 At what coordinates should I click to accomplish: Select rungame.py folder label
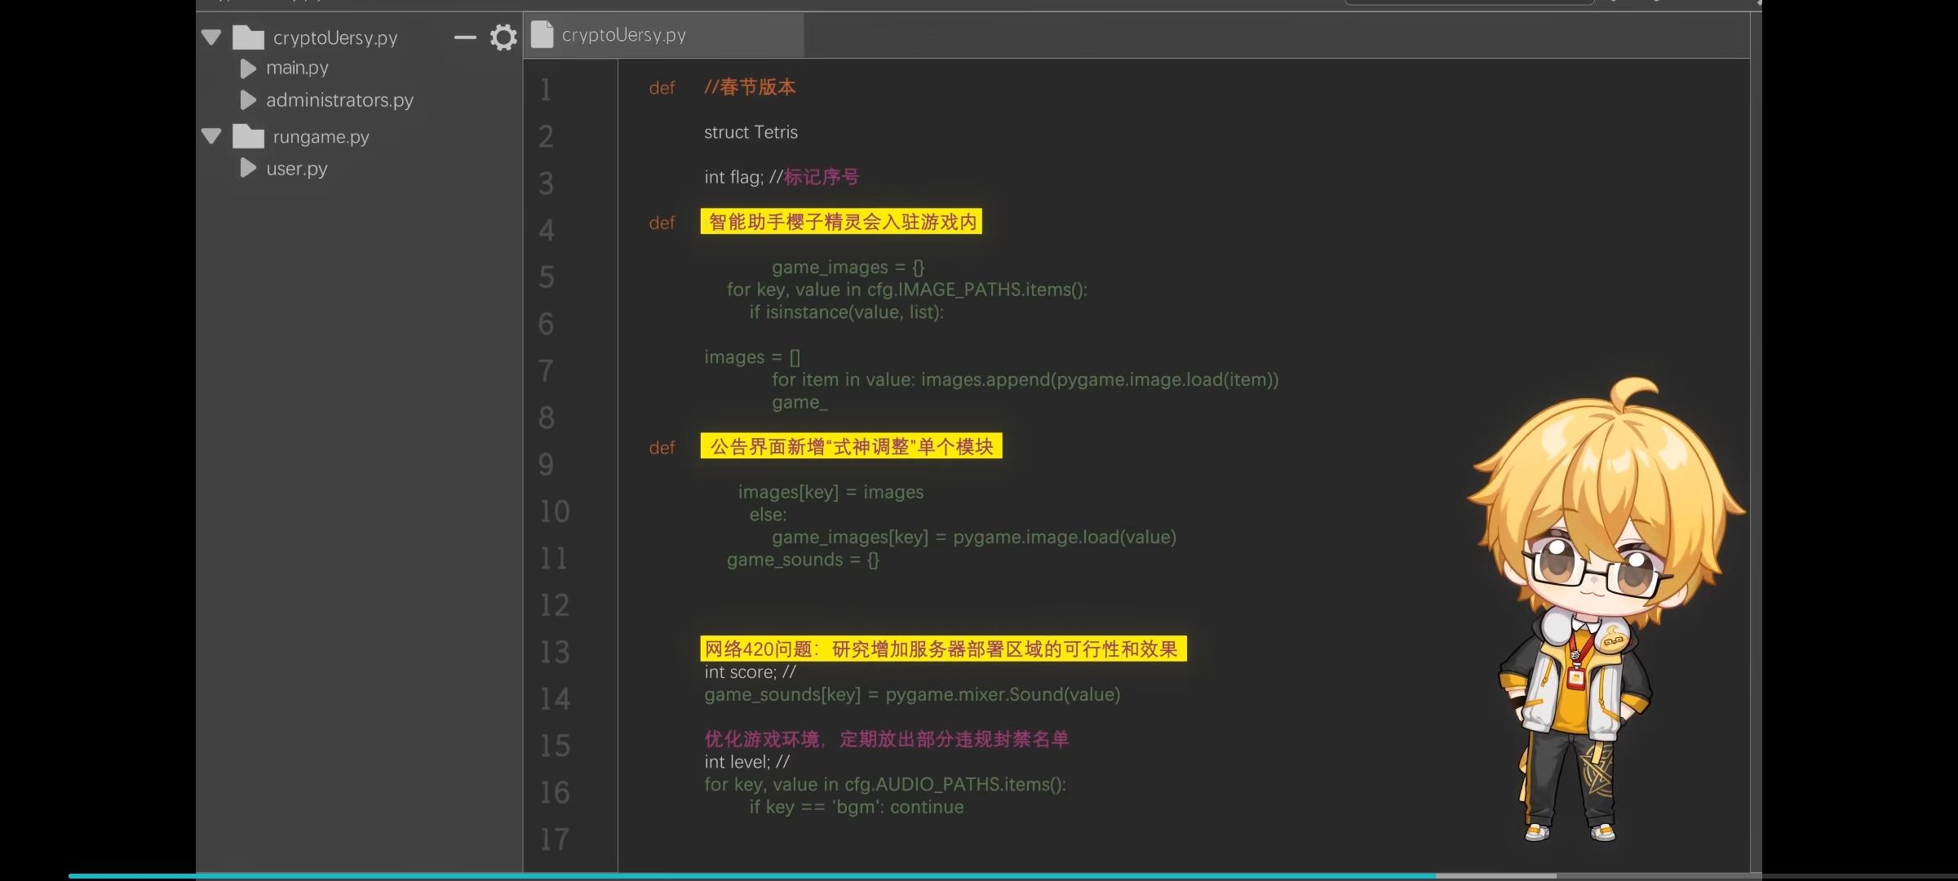(x=321, y=137)
